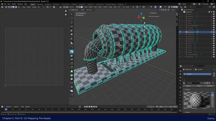Viewport: 216px width, 121px height.
Task: Click the material Assign button
Action: [188, 86]
